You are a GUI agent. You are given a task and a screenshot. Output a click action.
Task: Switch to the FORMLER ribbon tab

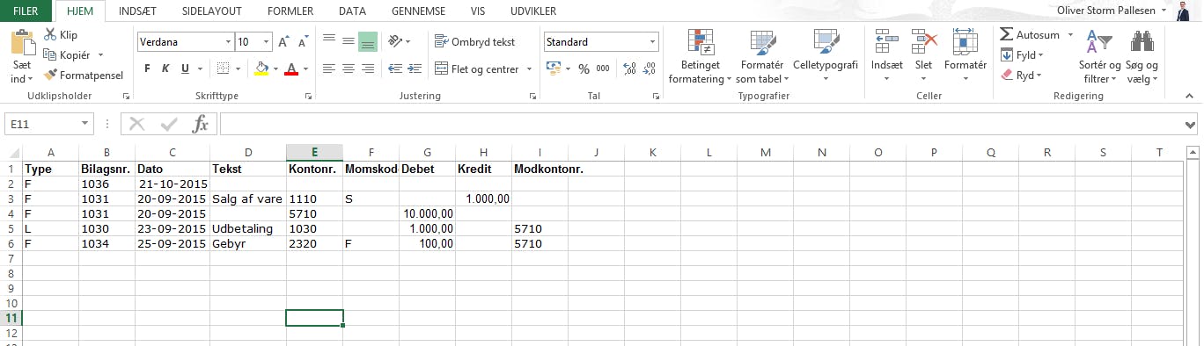(291, 11)
